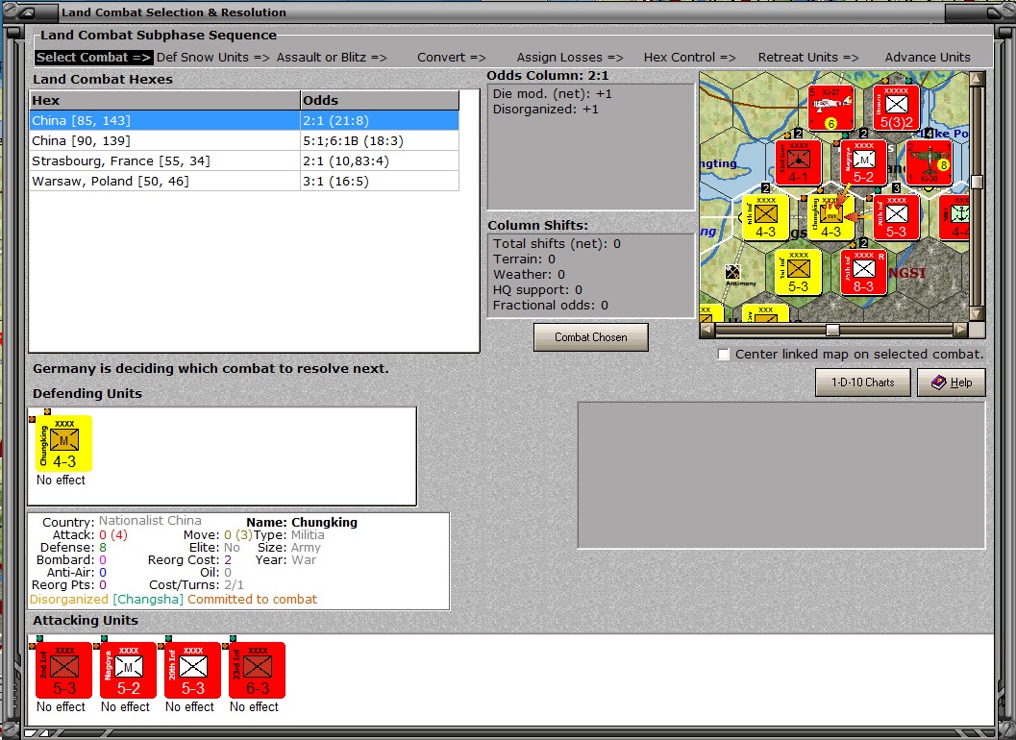
Task: Click the Ki-30 bomber counter on map
Action: (x=929, y=162)
